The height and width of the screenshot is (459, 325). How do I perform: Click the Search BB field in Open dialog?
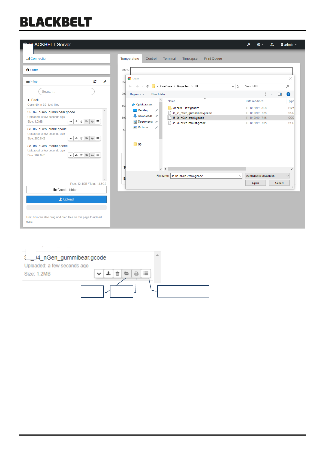[267, 86]
